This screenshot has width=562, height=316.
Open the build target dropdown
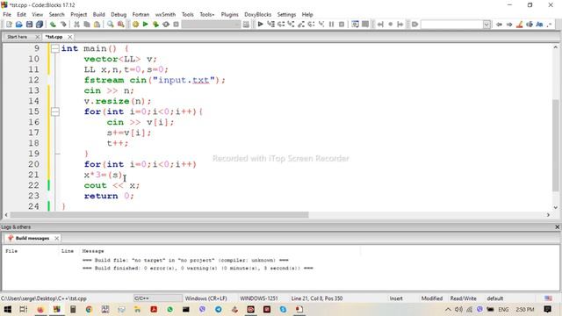211,25
